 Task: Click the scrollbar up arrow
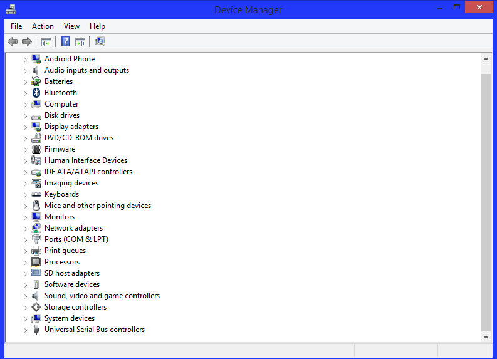point(486,60)
